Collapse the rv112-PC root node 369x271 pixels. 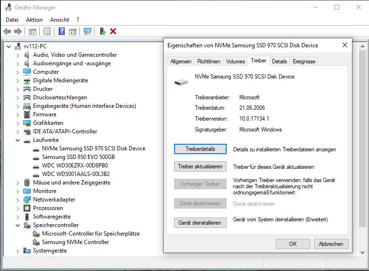(9, 46)
